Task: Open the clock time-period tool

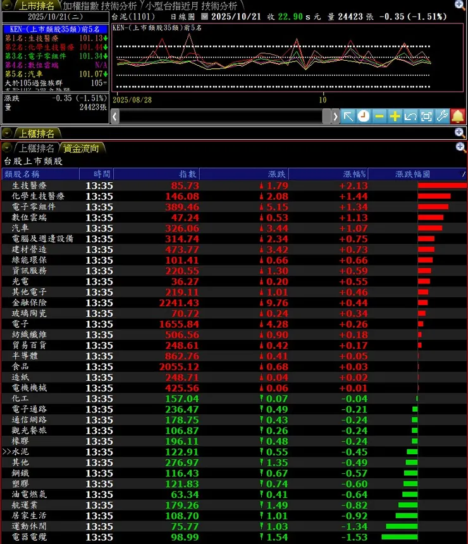Action: [364, 116]
